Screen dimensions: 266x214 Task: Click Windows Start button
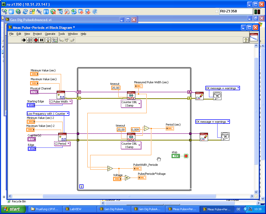[x=13, y=209]
